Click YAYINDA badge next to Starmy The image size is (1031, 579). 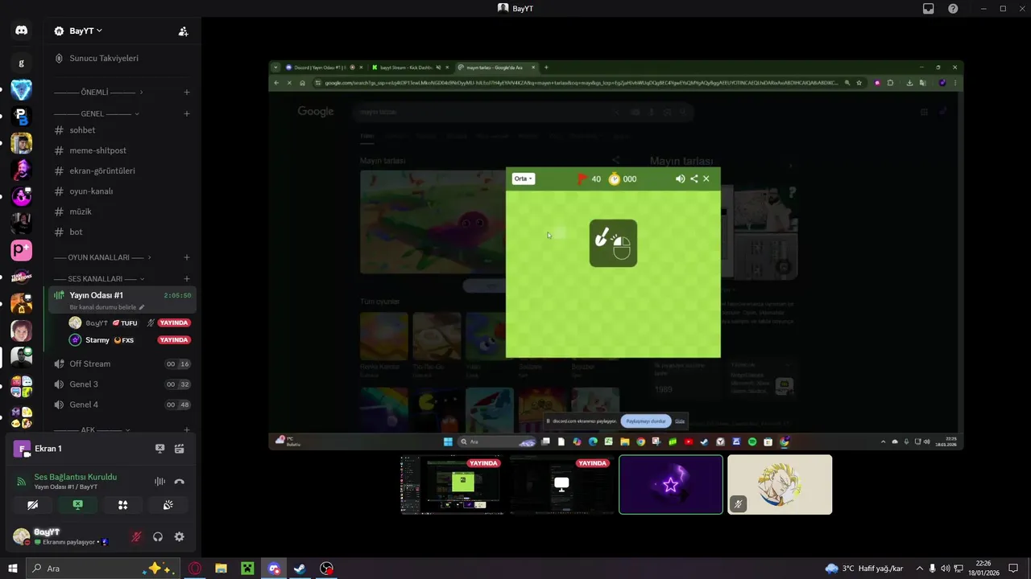(174, 340)
